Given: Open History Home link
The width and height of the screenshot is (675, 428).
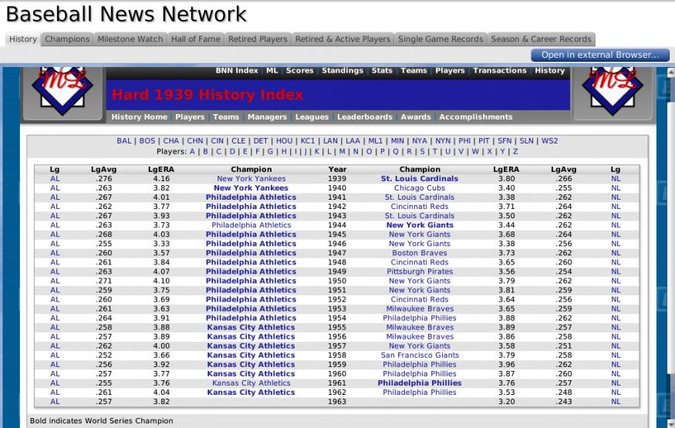Looking at the screenshot, I should [x=139, y=117].
